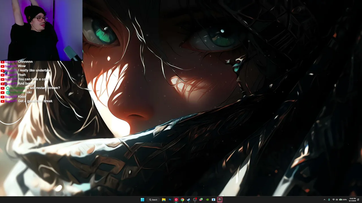The width and height of the screenshot is (362, 203).
Task: Open the white and blue window app icon
Action: coord(214,200)
